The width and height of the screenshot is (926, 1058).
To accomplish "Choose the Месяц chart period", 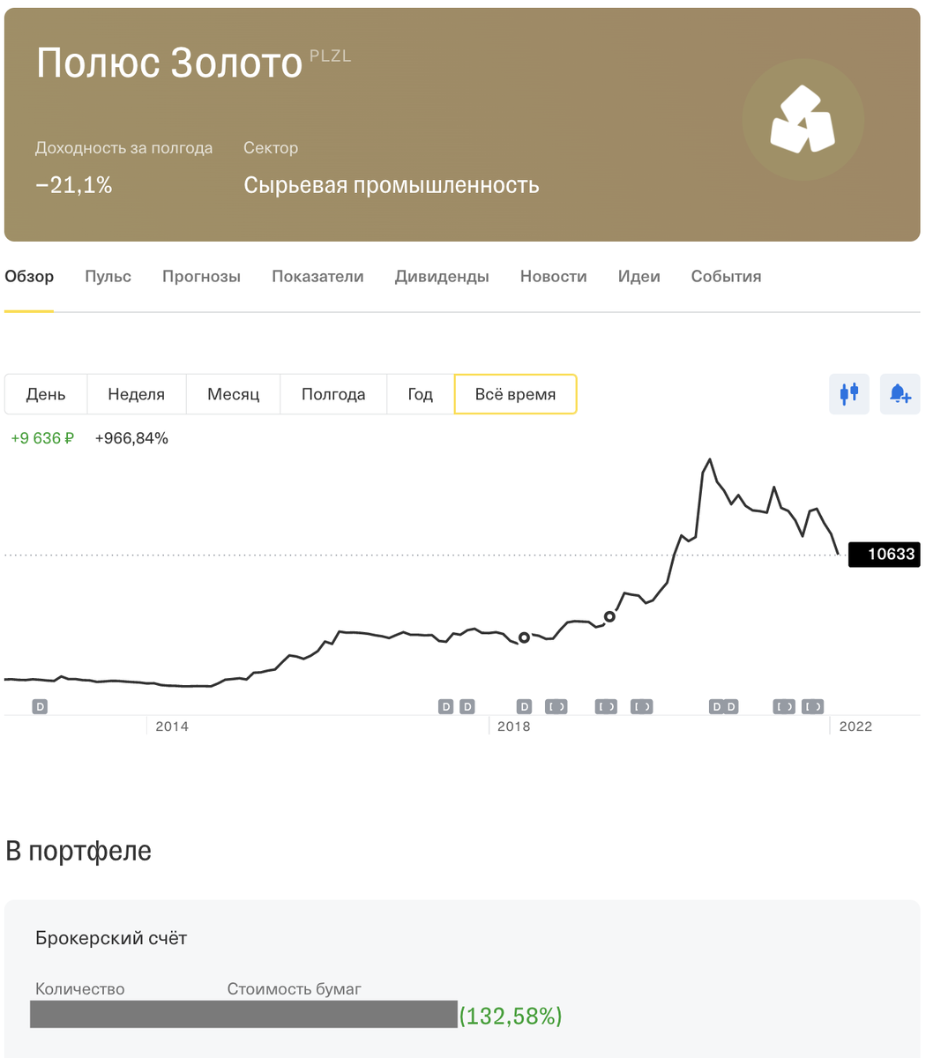I will tap(233, 394).
